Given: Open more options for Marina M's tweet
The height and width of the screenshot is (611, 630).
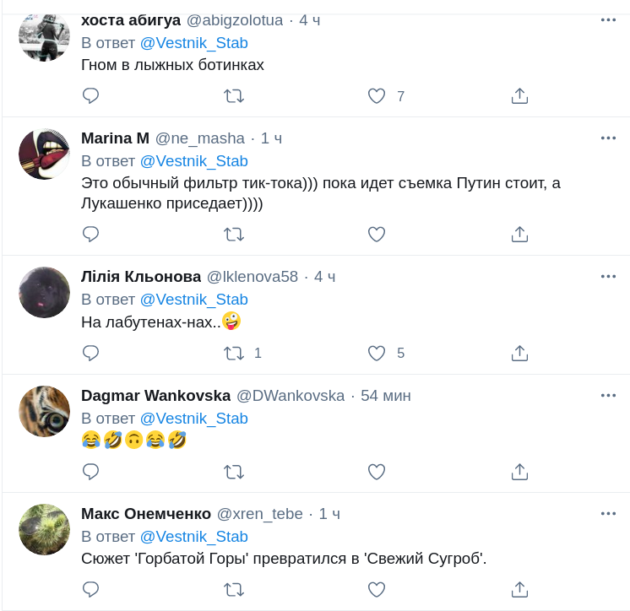Looking at the screenshot, I should click(x=608, y=138).
